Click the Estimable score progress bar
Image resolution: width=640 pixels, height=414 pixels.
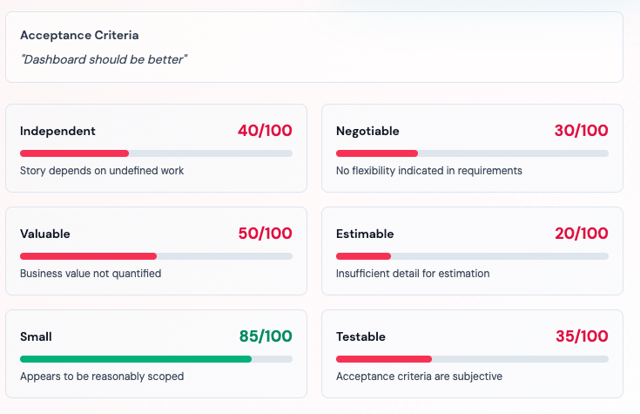(x=472, y=256)
